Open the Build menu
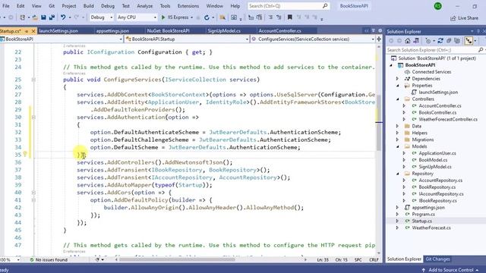The width and height of the screenshot is (486, 273). [x=88, y=6]
